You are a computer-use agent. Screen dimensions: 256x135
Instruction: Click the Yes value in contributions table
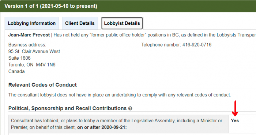235,120
